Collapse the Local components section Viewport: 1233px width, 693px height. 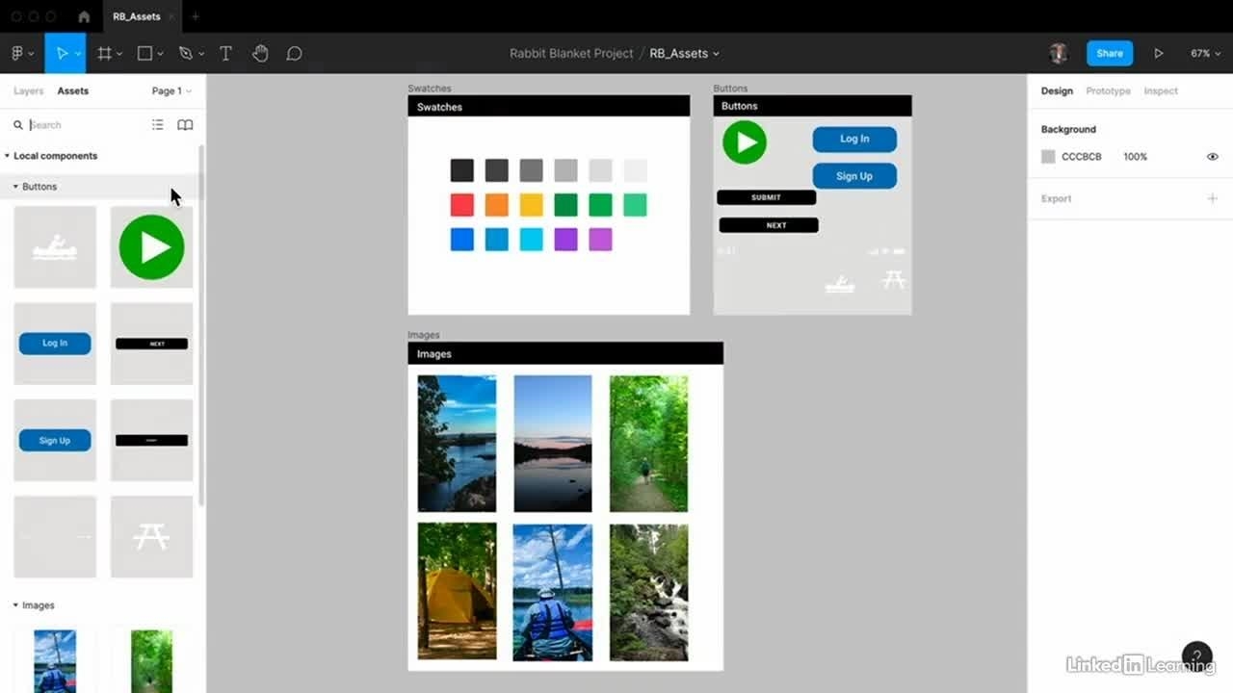coord(8,156)
